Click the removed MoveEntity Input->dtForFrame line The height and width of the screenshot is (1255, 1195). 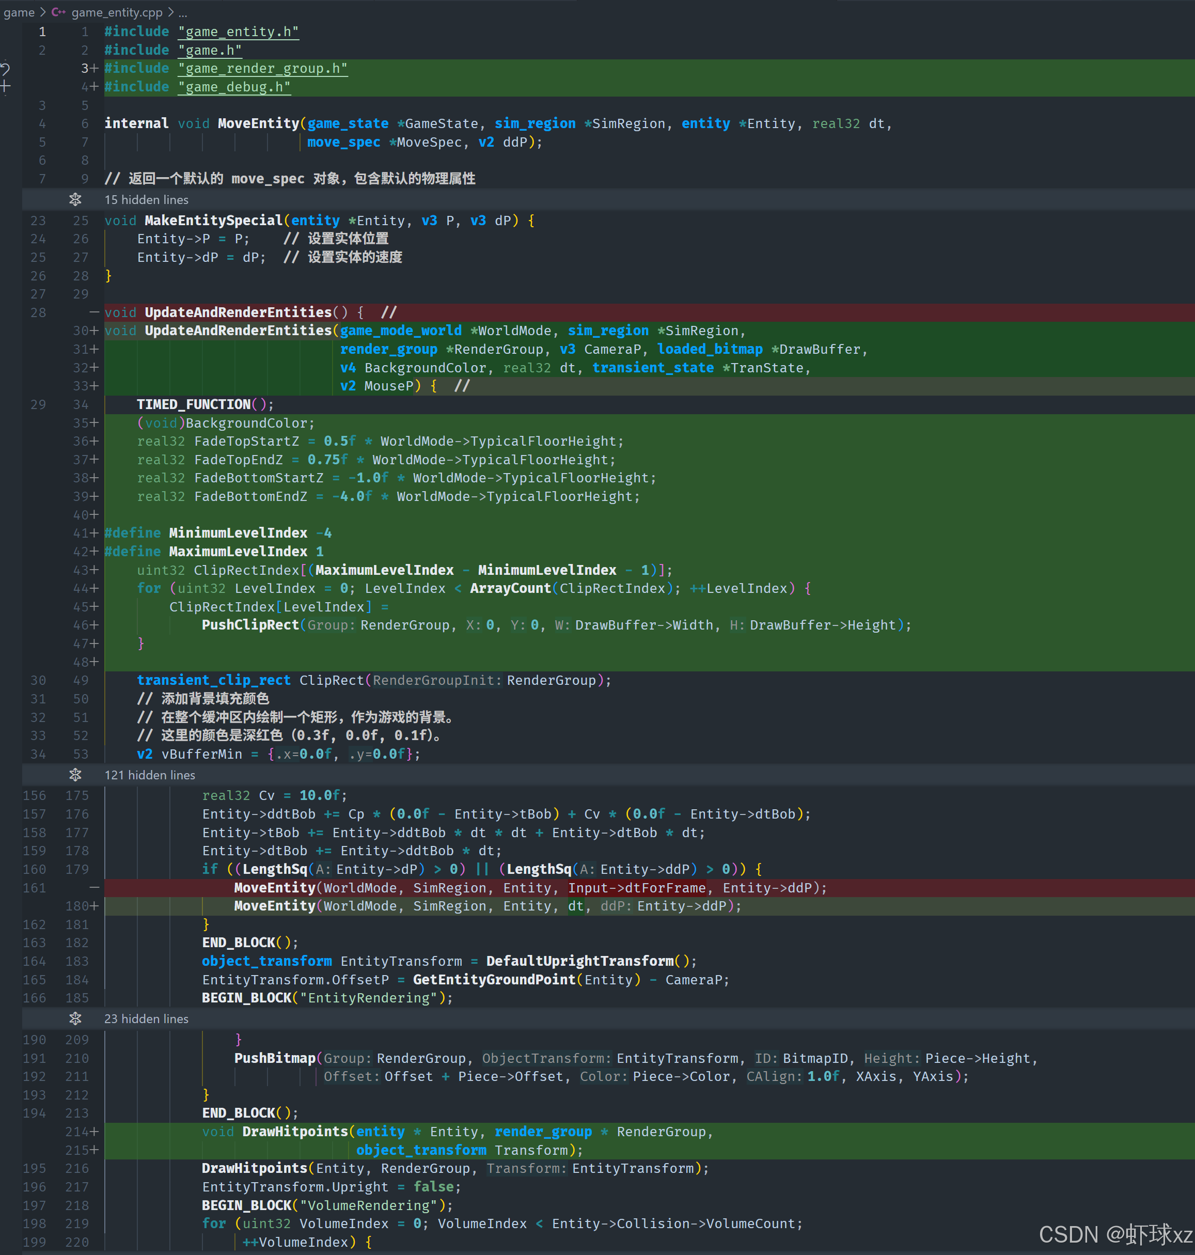tap(529, 887)
